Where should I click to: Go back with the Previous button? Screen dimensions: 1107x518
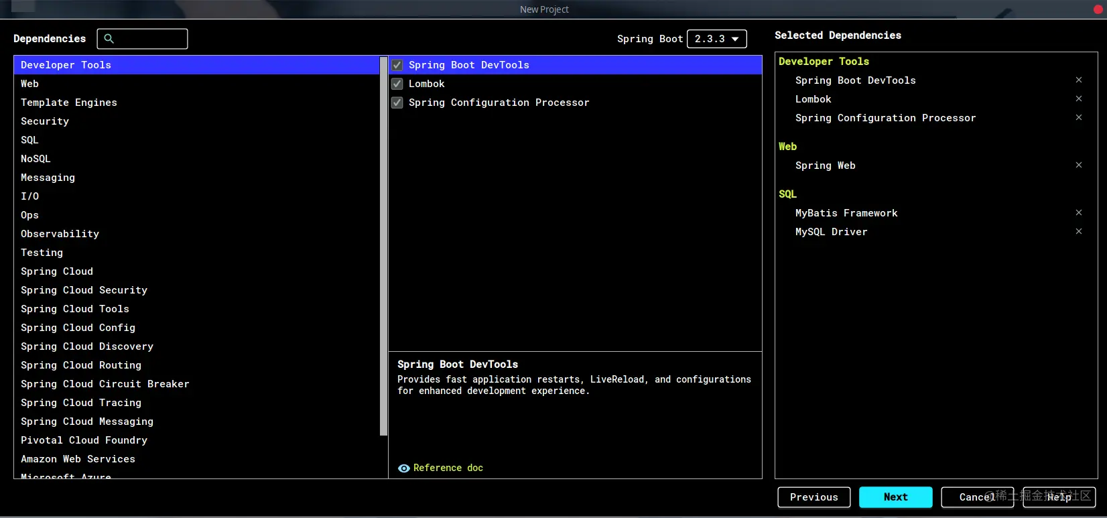pos(814,497)
